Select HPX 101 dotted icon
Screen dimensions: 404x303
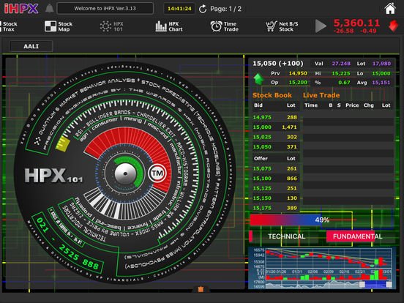tap(105, 26)
